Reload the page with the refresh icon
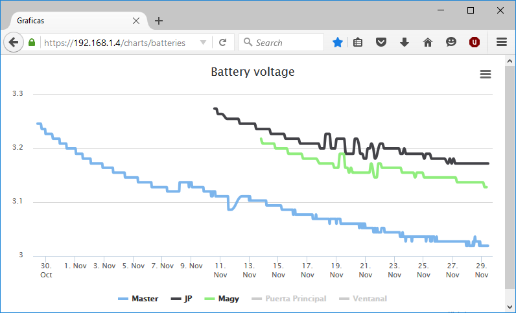 [223, 43]
